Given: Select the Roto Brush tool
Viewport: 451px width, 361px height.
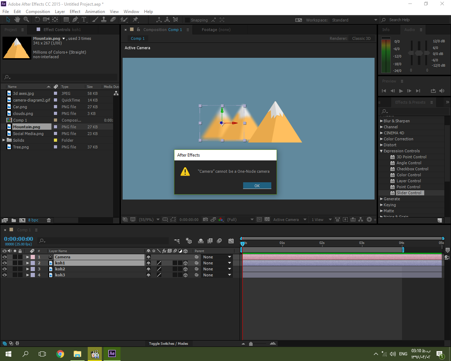Looking at the screenshot, I should [124, 20].
